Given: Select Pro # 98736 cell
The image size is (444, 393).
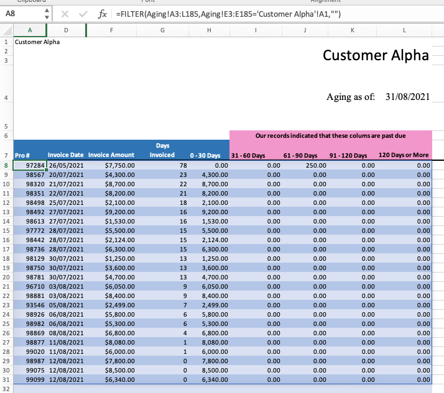Looking at the screenshot, I should (x=30, y=250).
